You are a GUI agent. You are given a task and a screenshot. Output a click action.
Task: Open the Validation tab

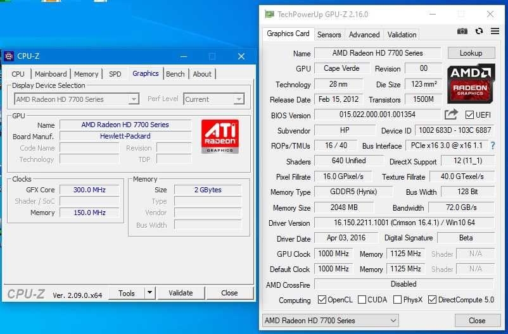pyautogui.click(x=402, y=35)
